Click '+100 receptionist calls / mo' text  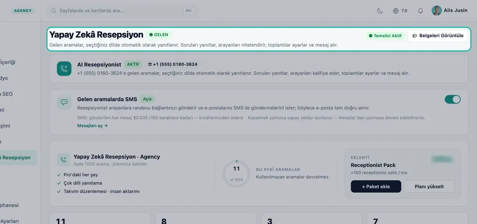379,173
